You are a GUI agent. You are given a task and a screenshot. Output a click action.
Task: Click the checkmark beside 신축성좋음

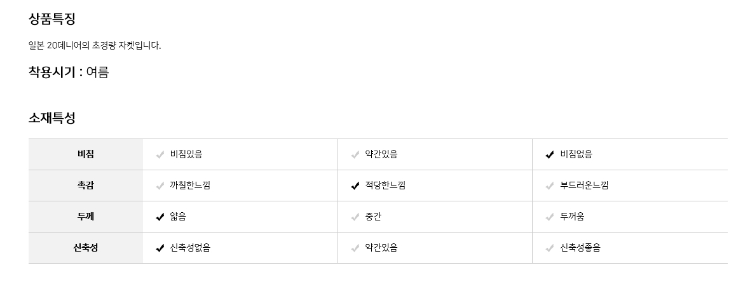pyautogui.click(x=550, y=248)
